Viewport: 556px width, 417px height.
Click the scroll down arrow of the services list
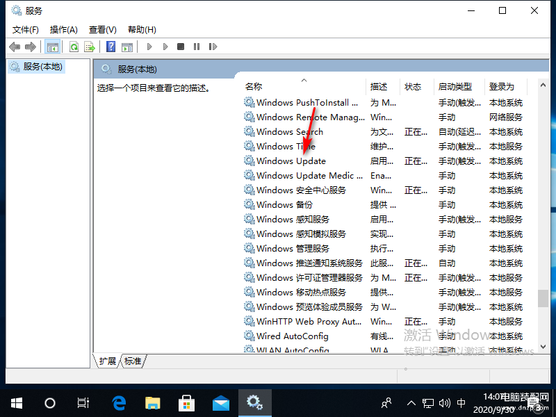[543, 347]
